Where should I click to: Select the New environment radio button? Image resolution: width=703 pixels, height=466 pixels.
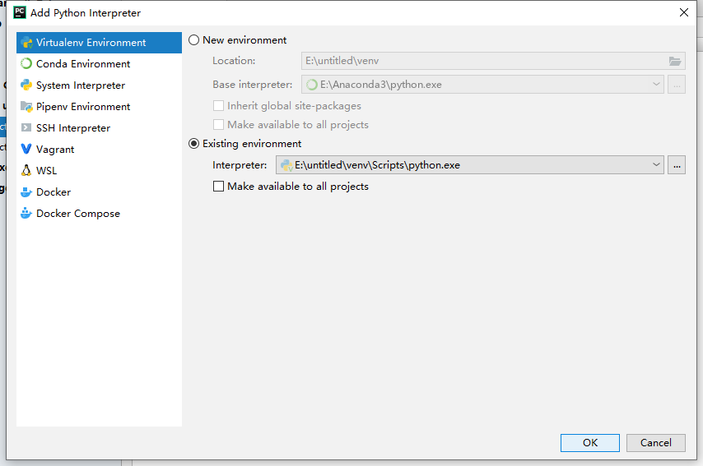point(193,39)
